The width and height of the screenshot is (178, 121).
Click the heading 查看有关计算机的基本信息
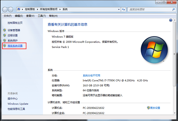point(67,24)
